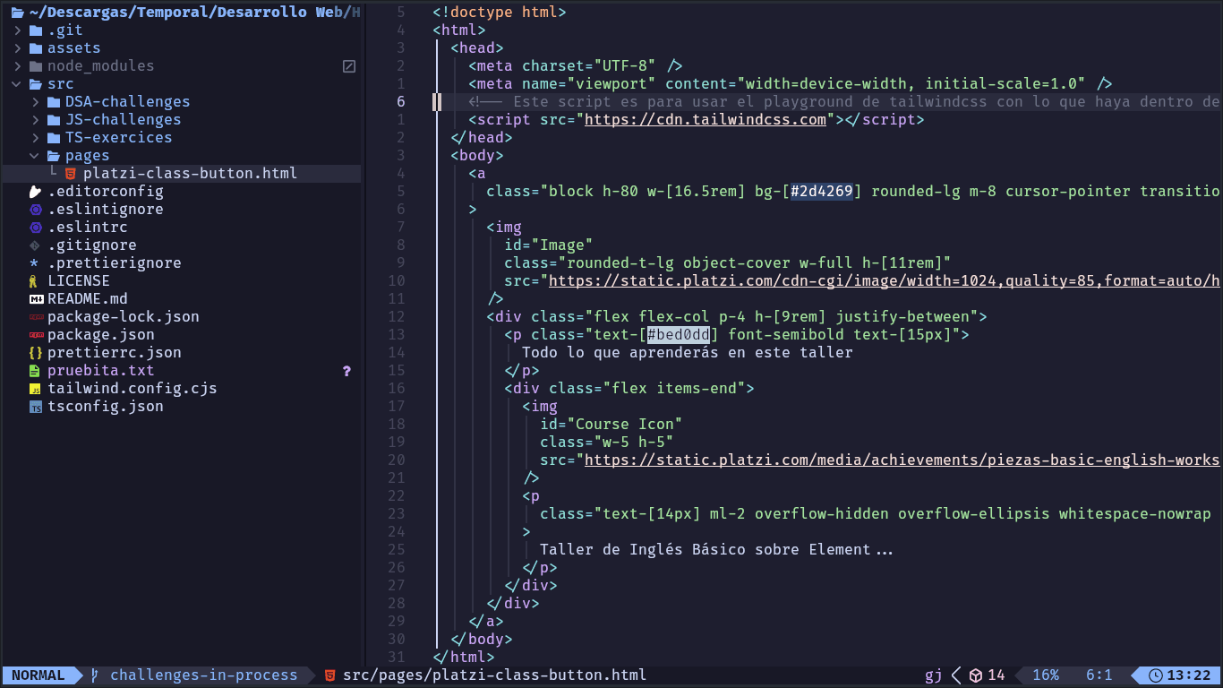Click the README.md markdown file icon
Screen dimensions: 1223x688
(36, 299)
